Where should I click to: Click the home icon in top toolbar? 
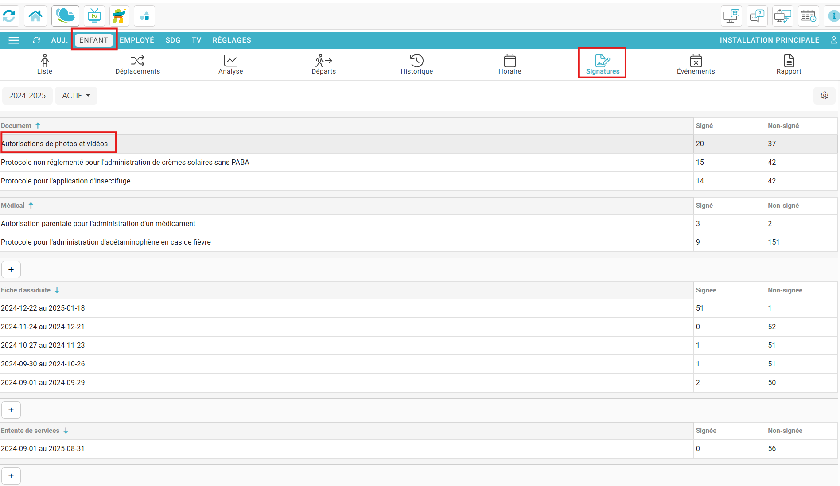click(35, 16)
